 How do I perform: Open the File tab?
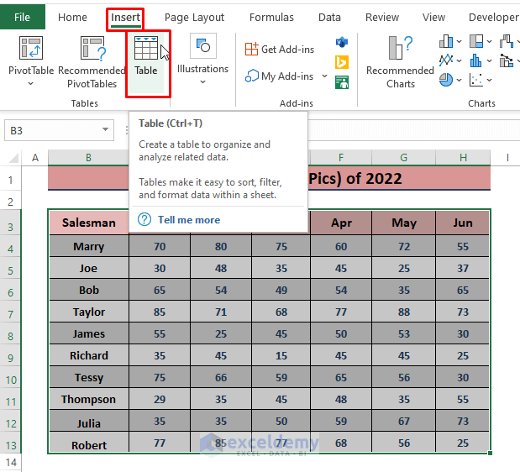coord(22,17)
